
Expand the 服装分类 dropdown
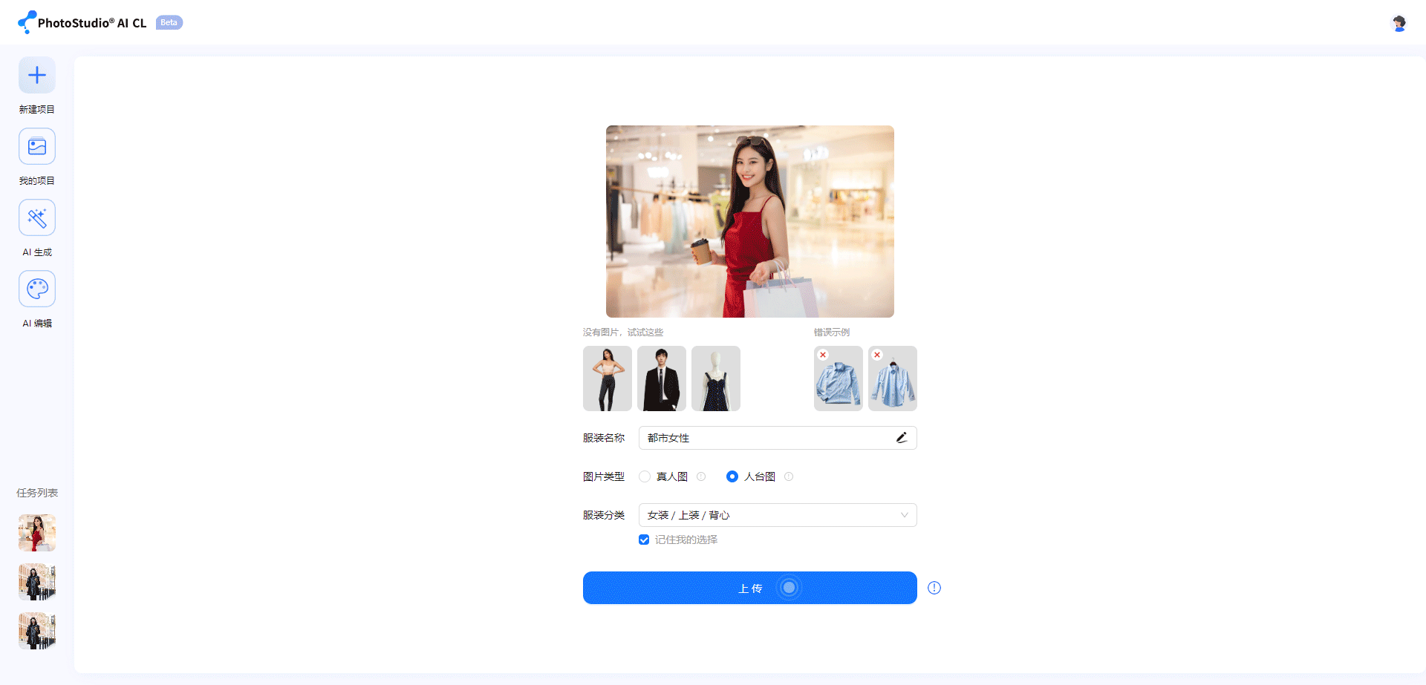[x=777, y=515]
